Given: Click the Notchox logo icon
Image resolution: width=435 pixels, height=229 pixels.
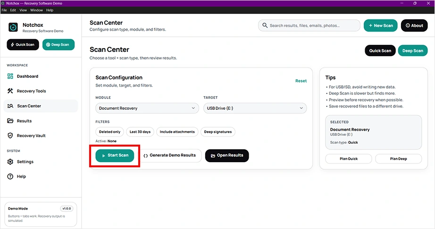Looking at the screenshot, I should 13,27.
